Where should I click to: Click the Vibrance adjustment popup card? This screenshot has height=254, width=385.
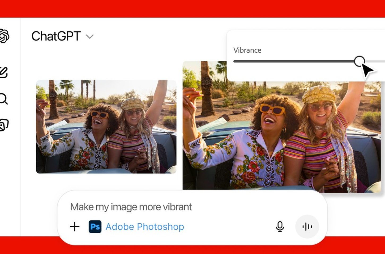click(x=305, y=54)
